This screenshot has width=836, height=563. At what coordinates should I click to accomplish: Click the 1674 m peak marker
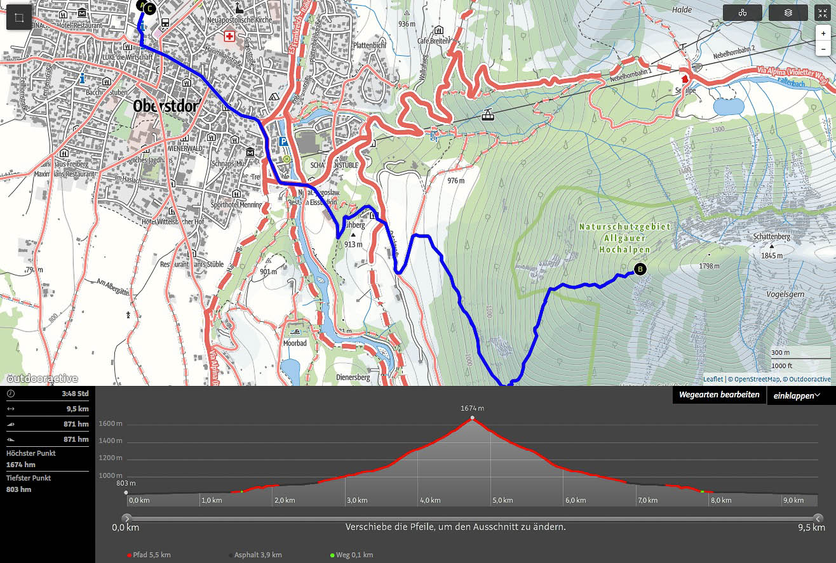[x=472, y=418]
